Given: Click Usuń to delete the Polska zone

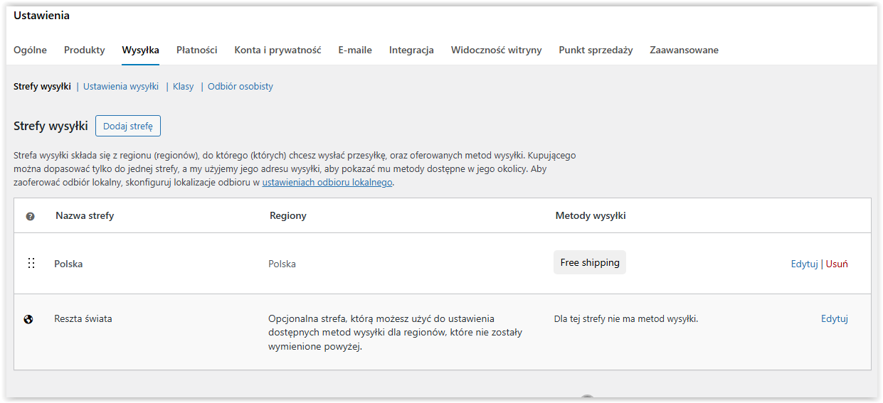Looking at the screenshot, I should [837, 264].
